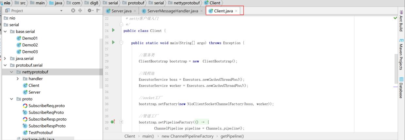Image resolution: width=405 pixels, height=140 pixels.
Task: Open SubscribeResp.proto file
Action: click(x=47, y=119)
